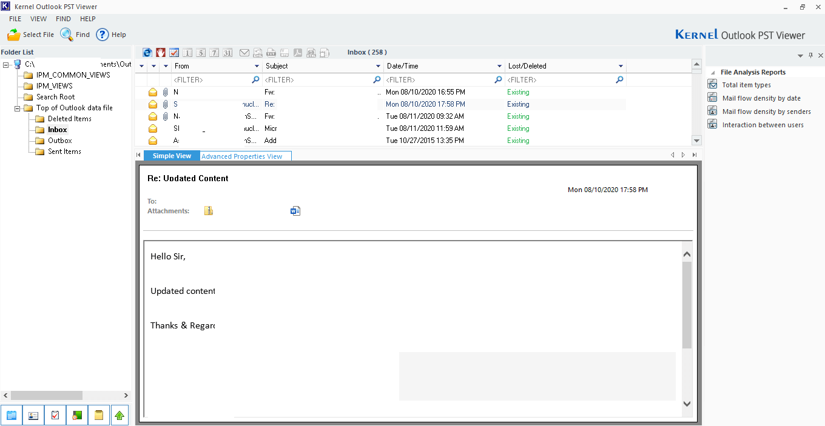Select the 5-day view icon
The width and height of the screenshot is (825, 426).
[201, 53]
